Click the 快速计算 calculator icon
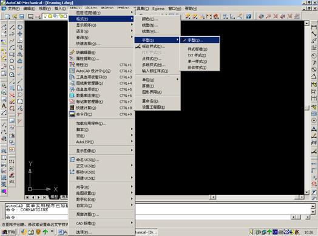Image resolution: width=318 pixels, height=236 pixels. pyautogui.click(x=72, y=108)
